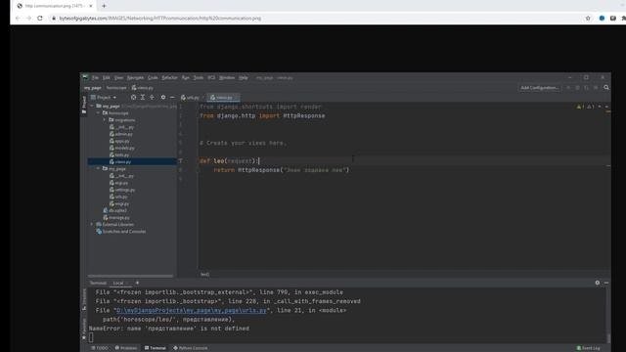
Task: Open the Navigate menu
Action: [x=135, y=78]
